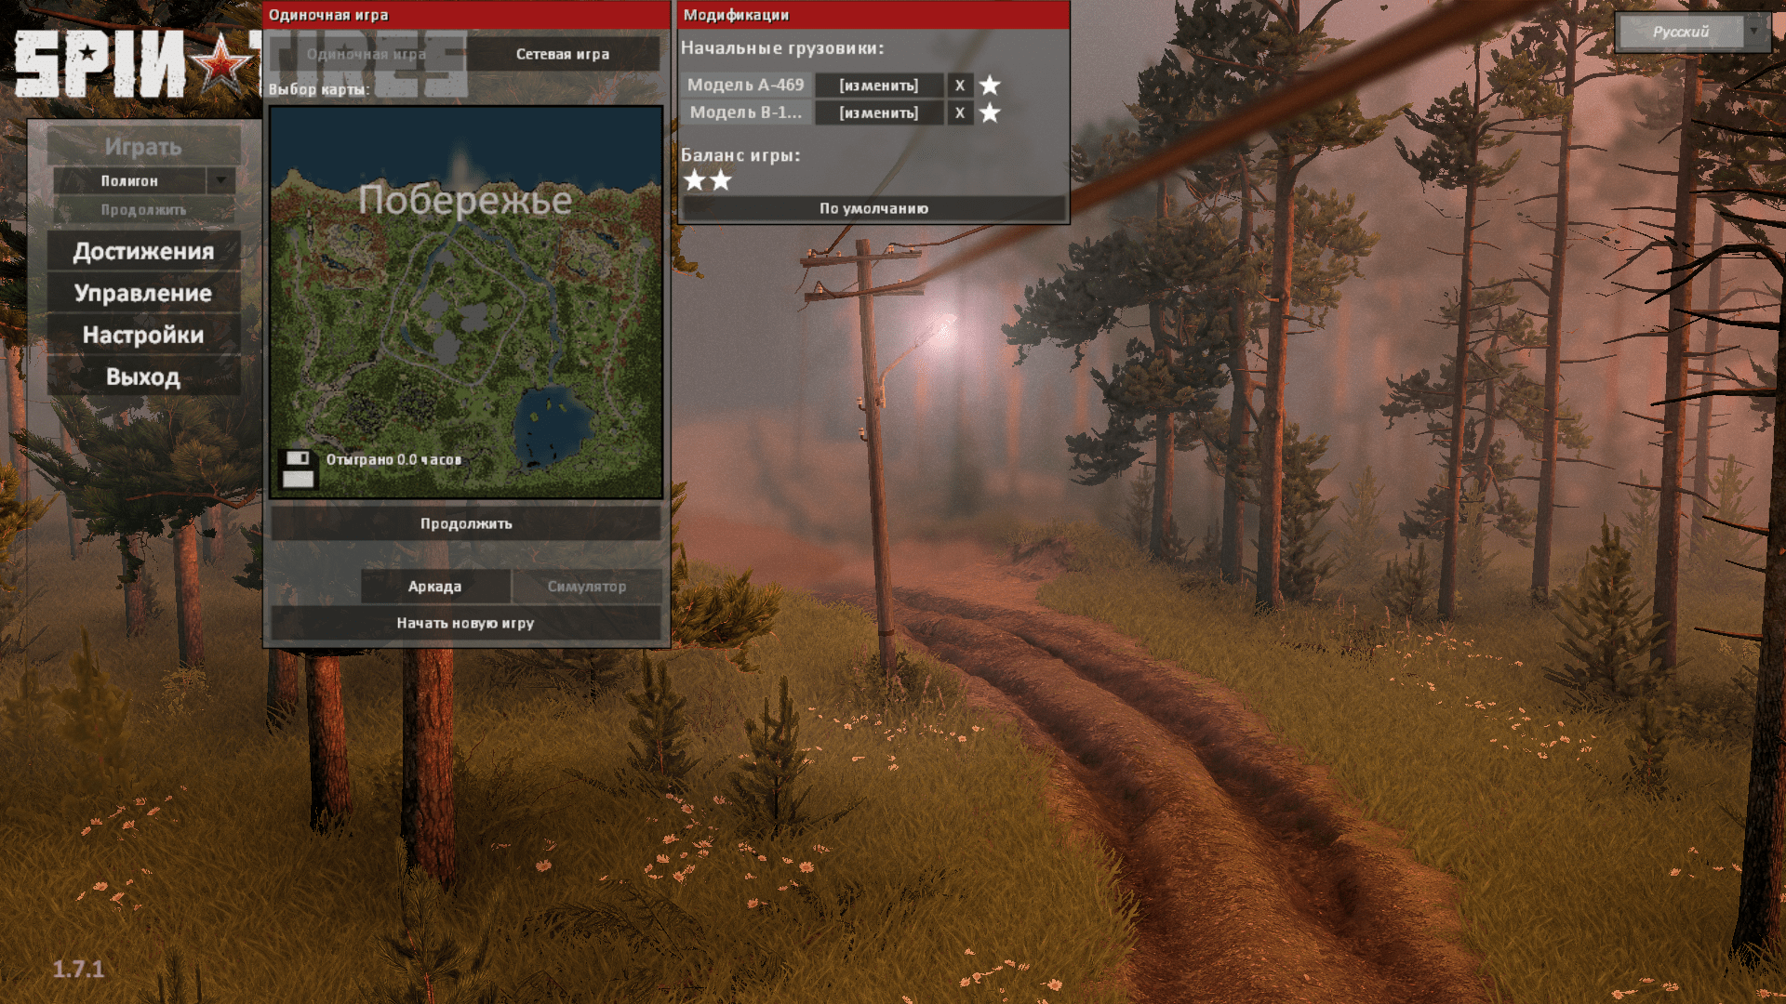The image size is (1786, 1004).
Task: Open the Достижения menu
Action: [x=143, y=251]
